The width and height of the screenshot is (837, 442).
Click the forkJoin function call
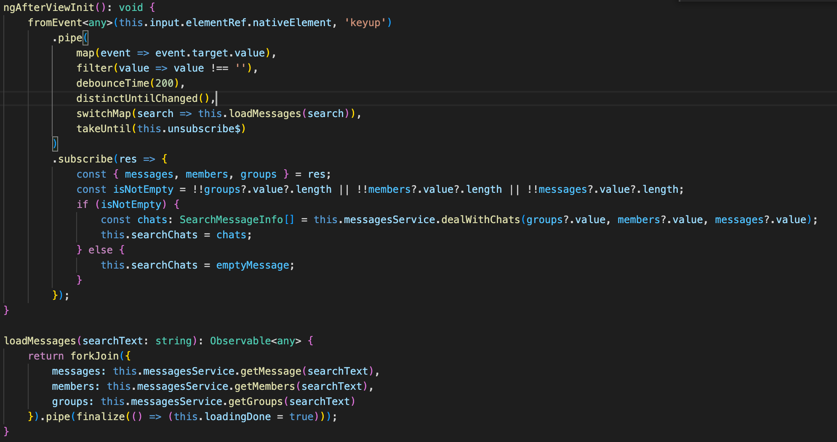pos(94,356)
